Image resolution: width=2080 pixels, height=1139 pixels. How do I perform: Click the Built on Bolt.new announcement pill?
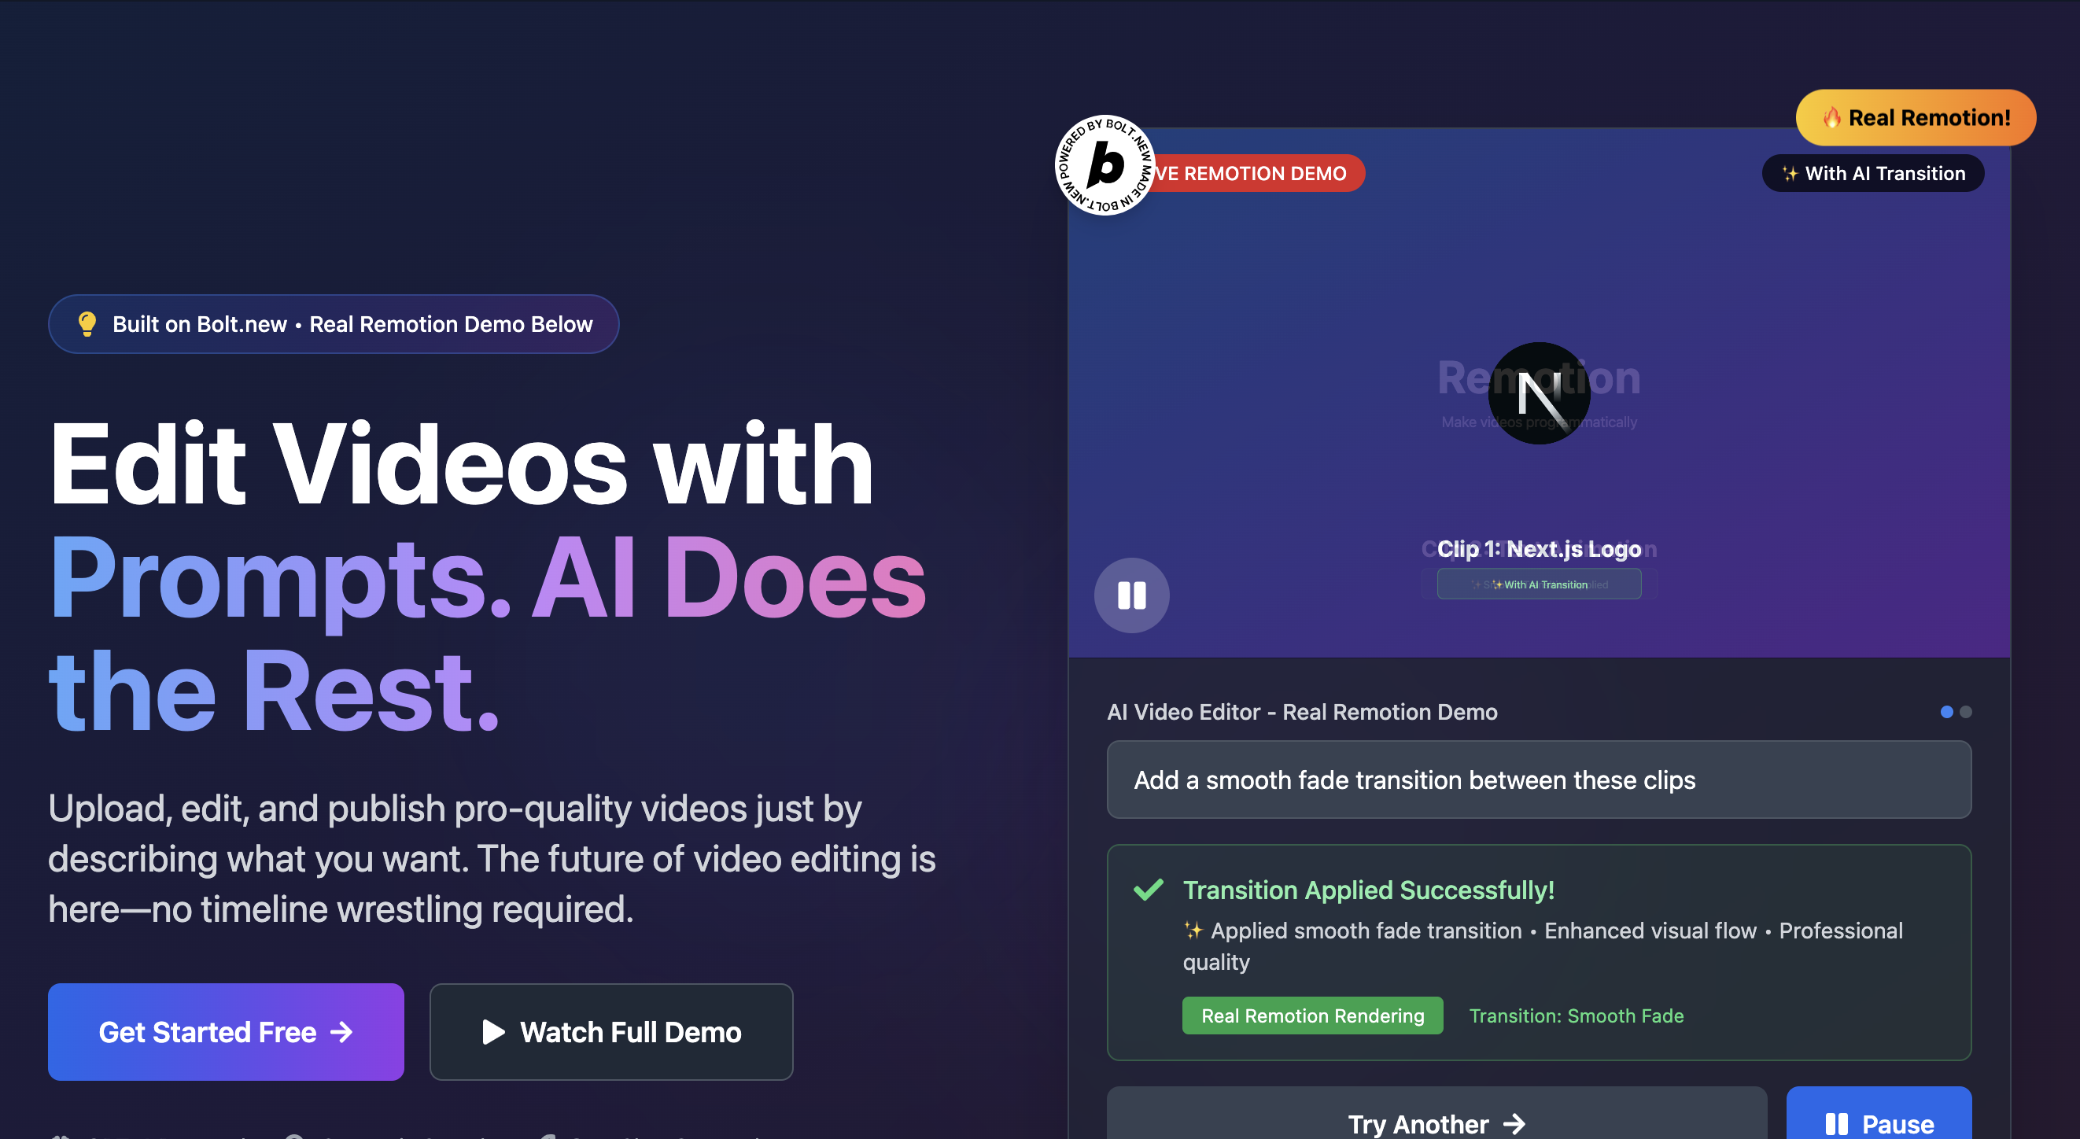pos(334,324)
